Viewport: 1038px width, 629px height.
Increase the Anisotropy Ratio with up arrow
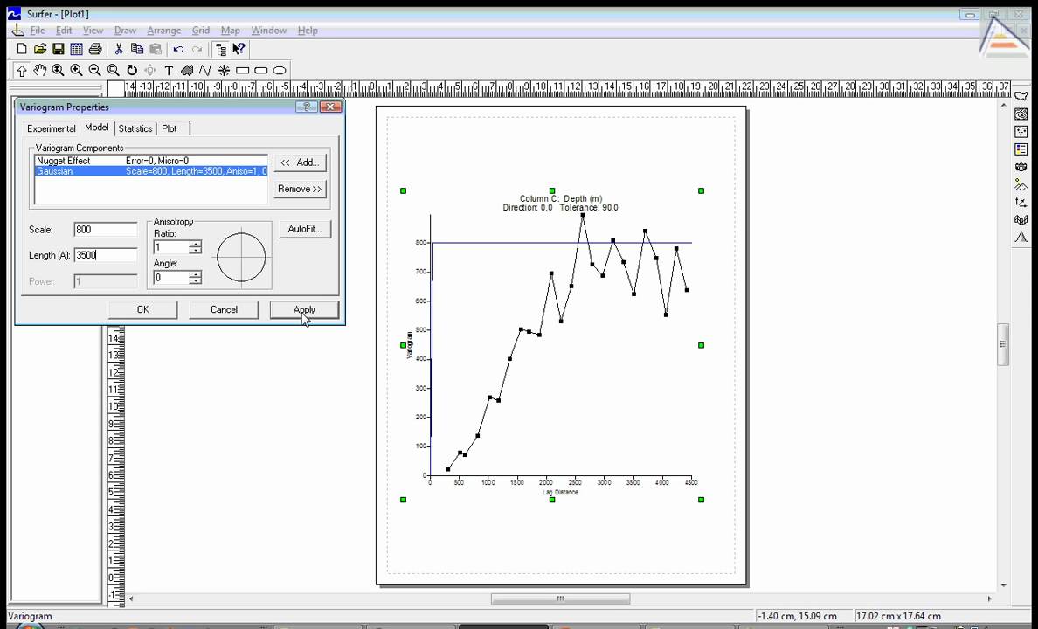[196, 245]
